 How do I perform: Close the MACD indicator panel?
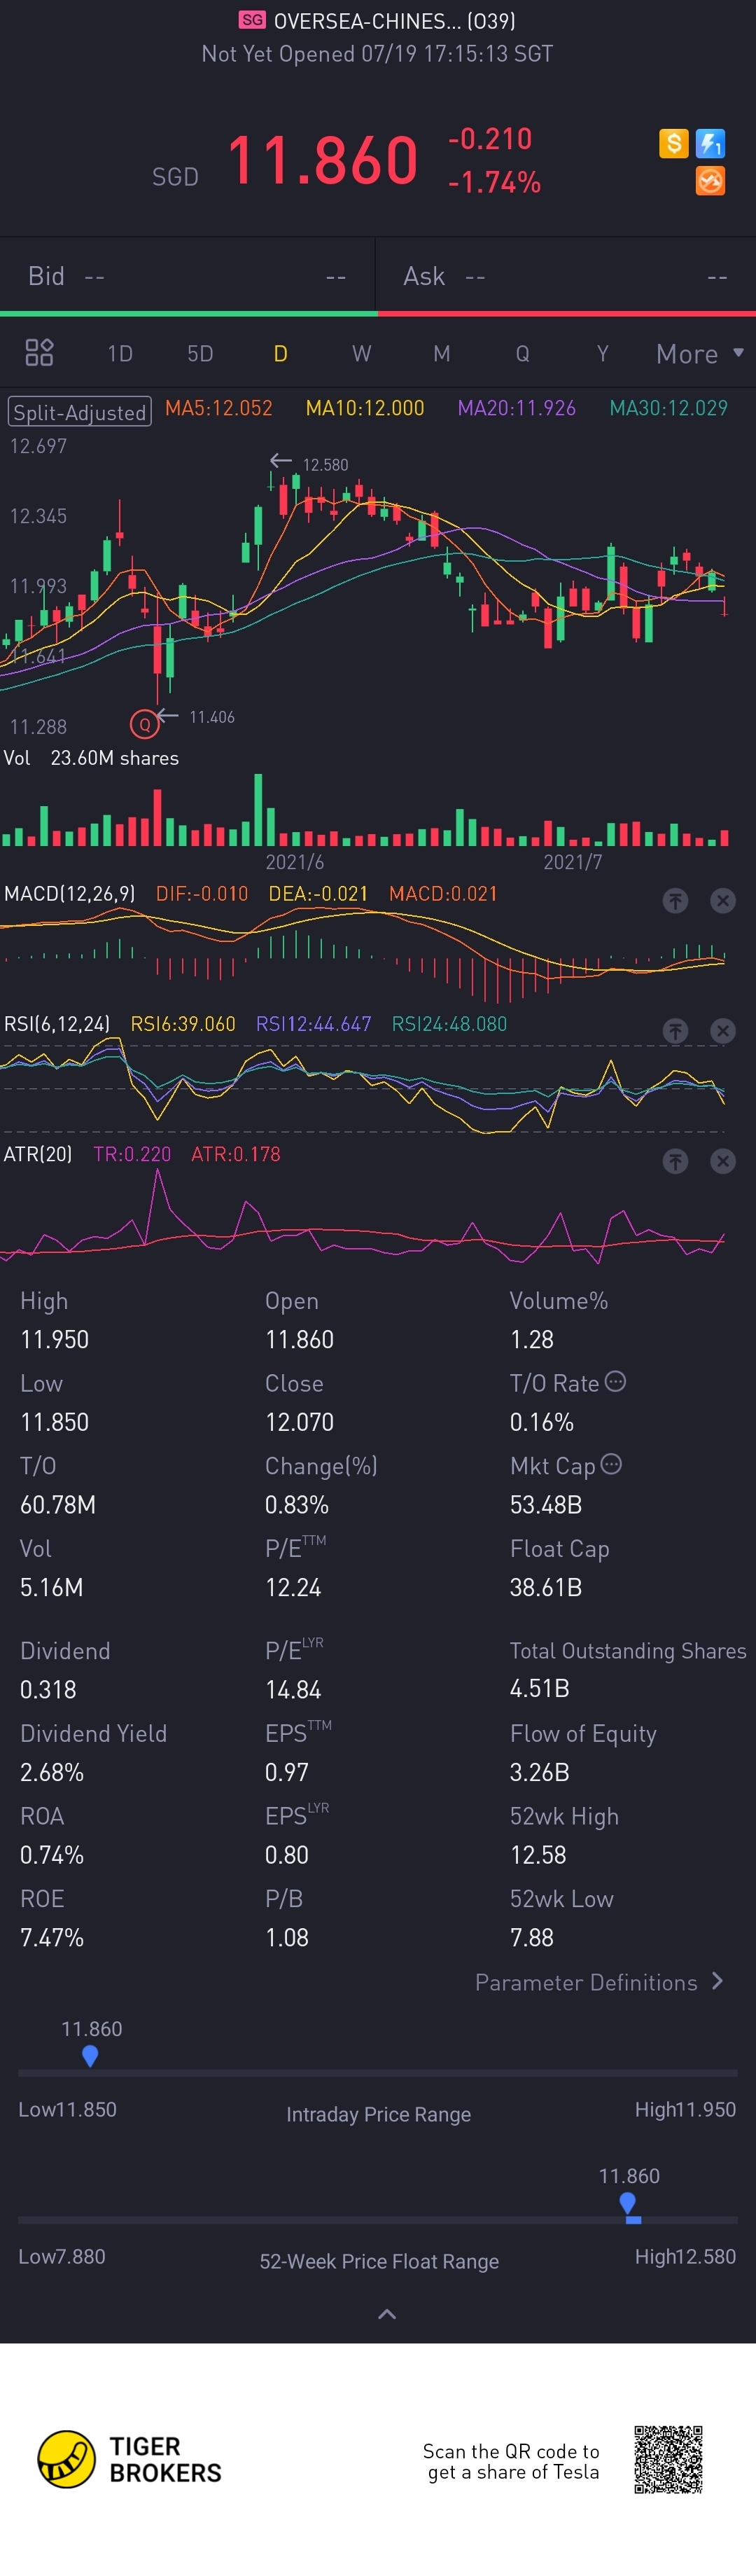click(x=722, y=901)
